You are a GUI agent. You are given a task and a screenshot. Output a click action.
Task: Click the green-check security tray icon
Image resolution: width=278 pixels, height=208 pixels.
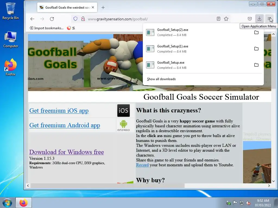click(229, 203)
